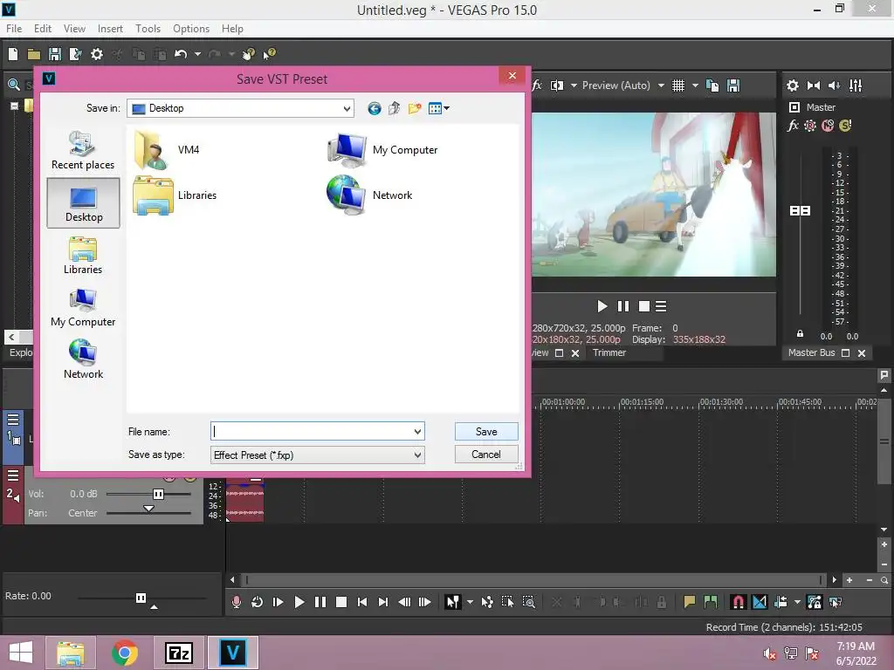894x670 pixels.
Task: Open mixing console faders icon
Action: [856, 85]
